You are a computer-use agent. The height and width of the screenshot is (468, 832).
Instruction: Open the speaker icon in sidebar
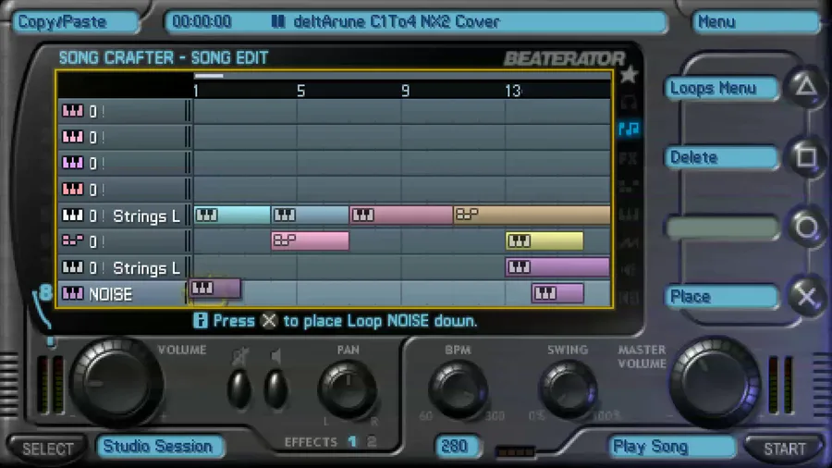point(629,270)
